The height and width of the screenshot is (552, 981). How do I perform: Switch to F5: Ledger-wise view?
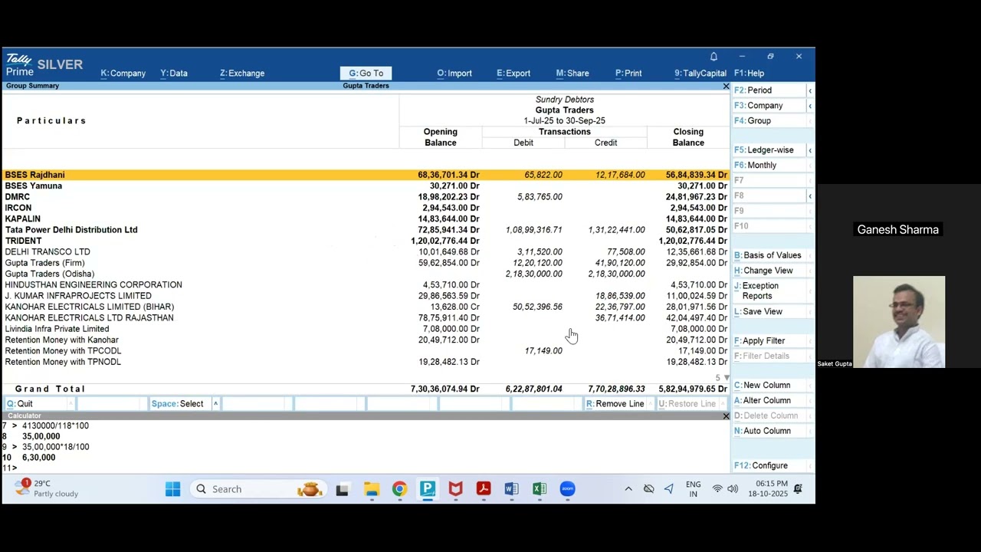[768, 150]
